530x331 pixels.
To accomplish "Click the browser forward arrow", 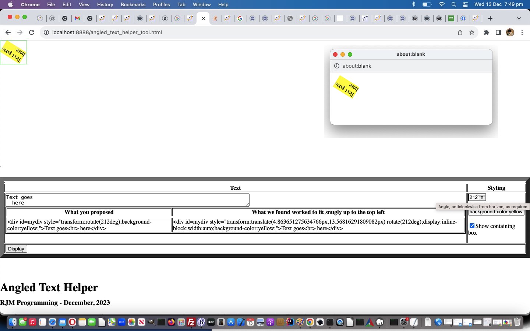I will coord(20,32).
